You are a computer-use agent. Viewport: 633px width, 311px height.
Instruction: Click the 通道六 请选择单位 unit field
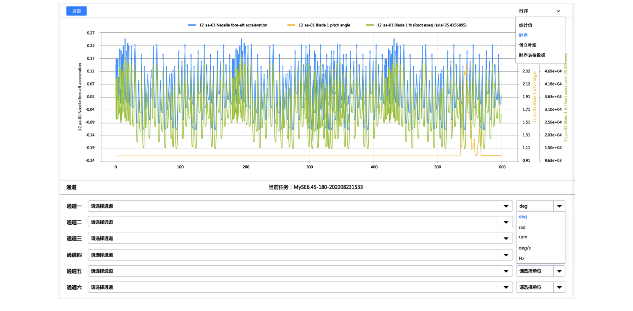[535, 287]
